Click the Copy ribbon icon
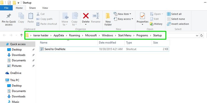The height and width of the screenshot is (103, 207). click(21, 16)
